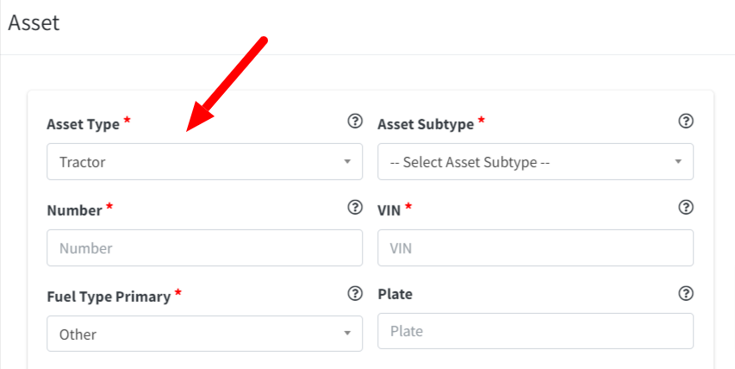Open the Asset Subtype help tooltip icon
The height and width of the screenshot is (369, 735).
click(685, 122)
